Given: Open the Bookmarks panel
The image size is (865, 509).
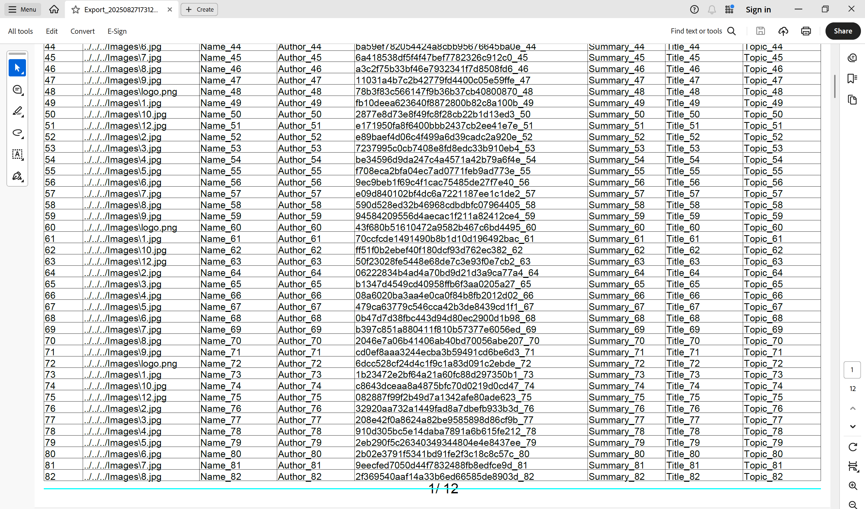Looking at the screenshot, I should point(852,79).
